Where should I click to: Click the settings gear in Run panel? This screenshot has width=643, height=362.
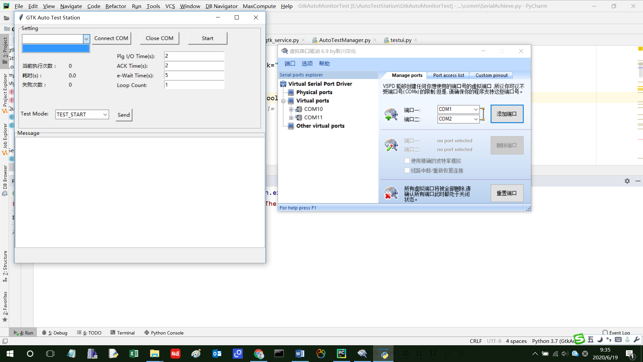(x=627, y=181)
